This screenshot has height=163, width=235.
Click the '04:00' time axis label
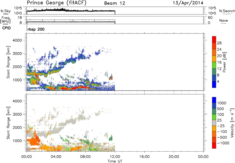point(56,157)
